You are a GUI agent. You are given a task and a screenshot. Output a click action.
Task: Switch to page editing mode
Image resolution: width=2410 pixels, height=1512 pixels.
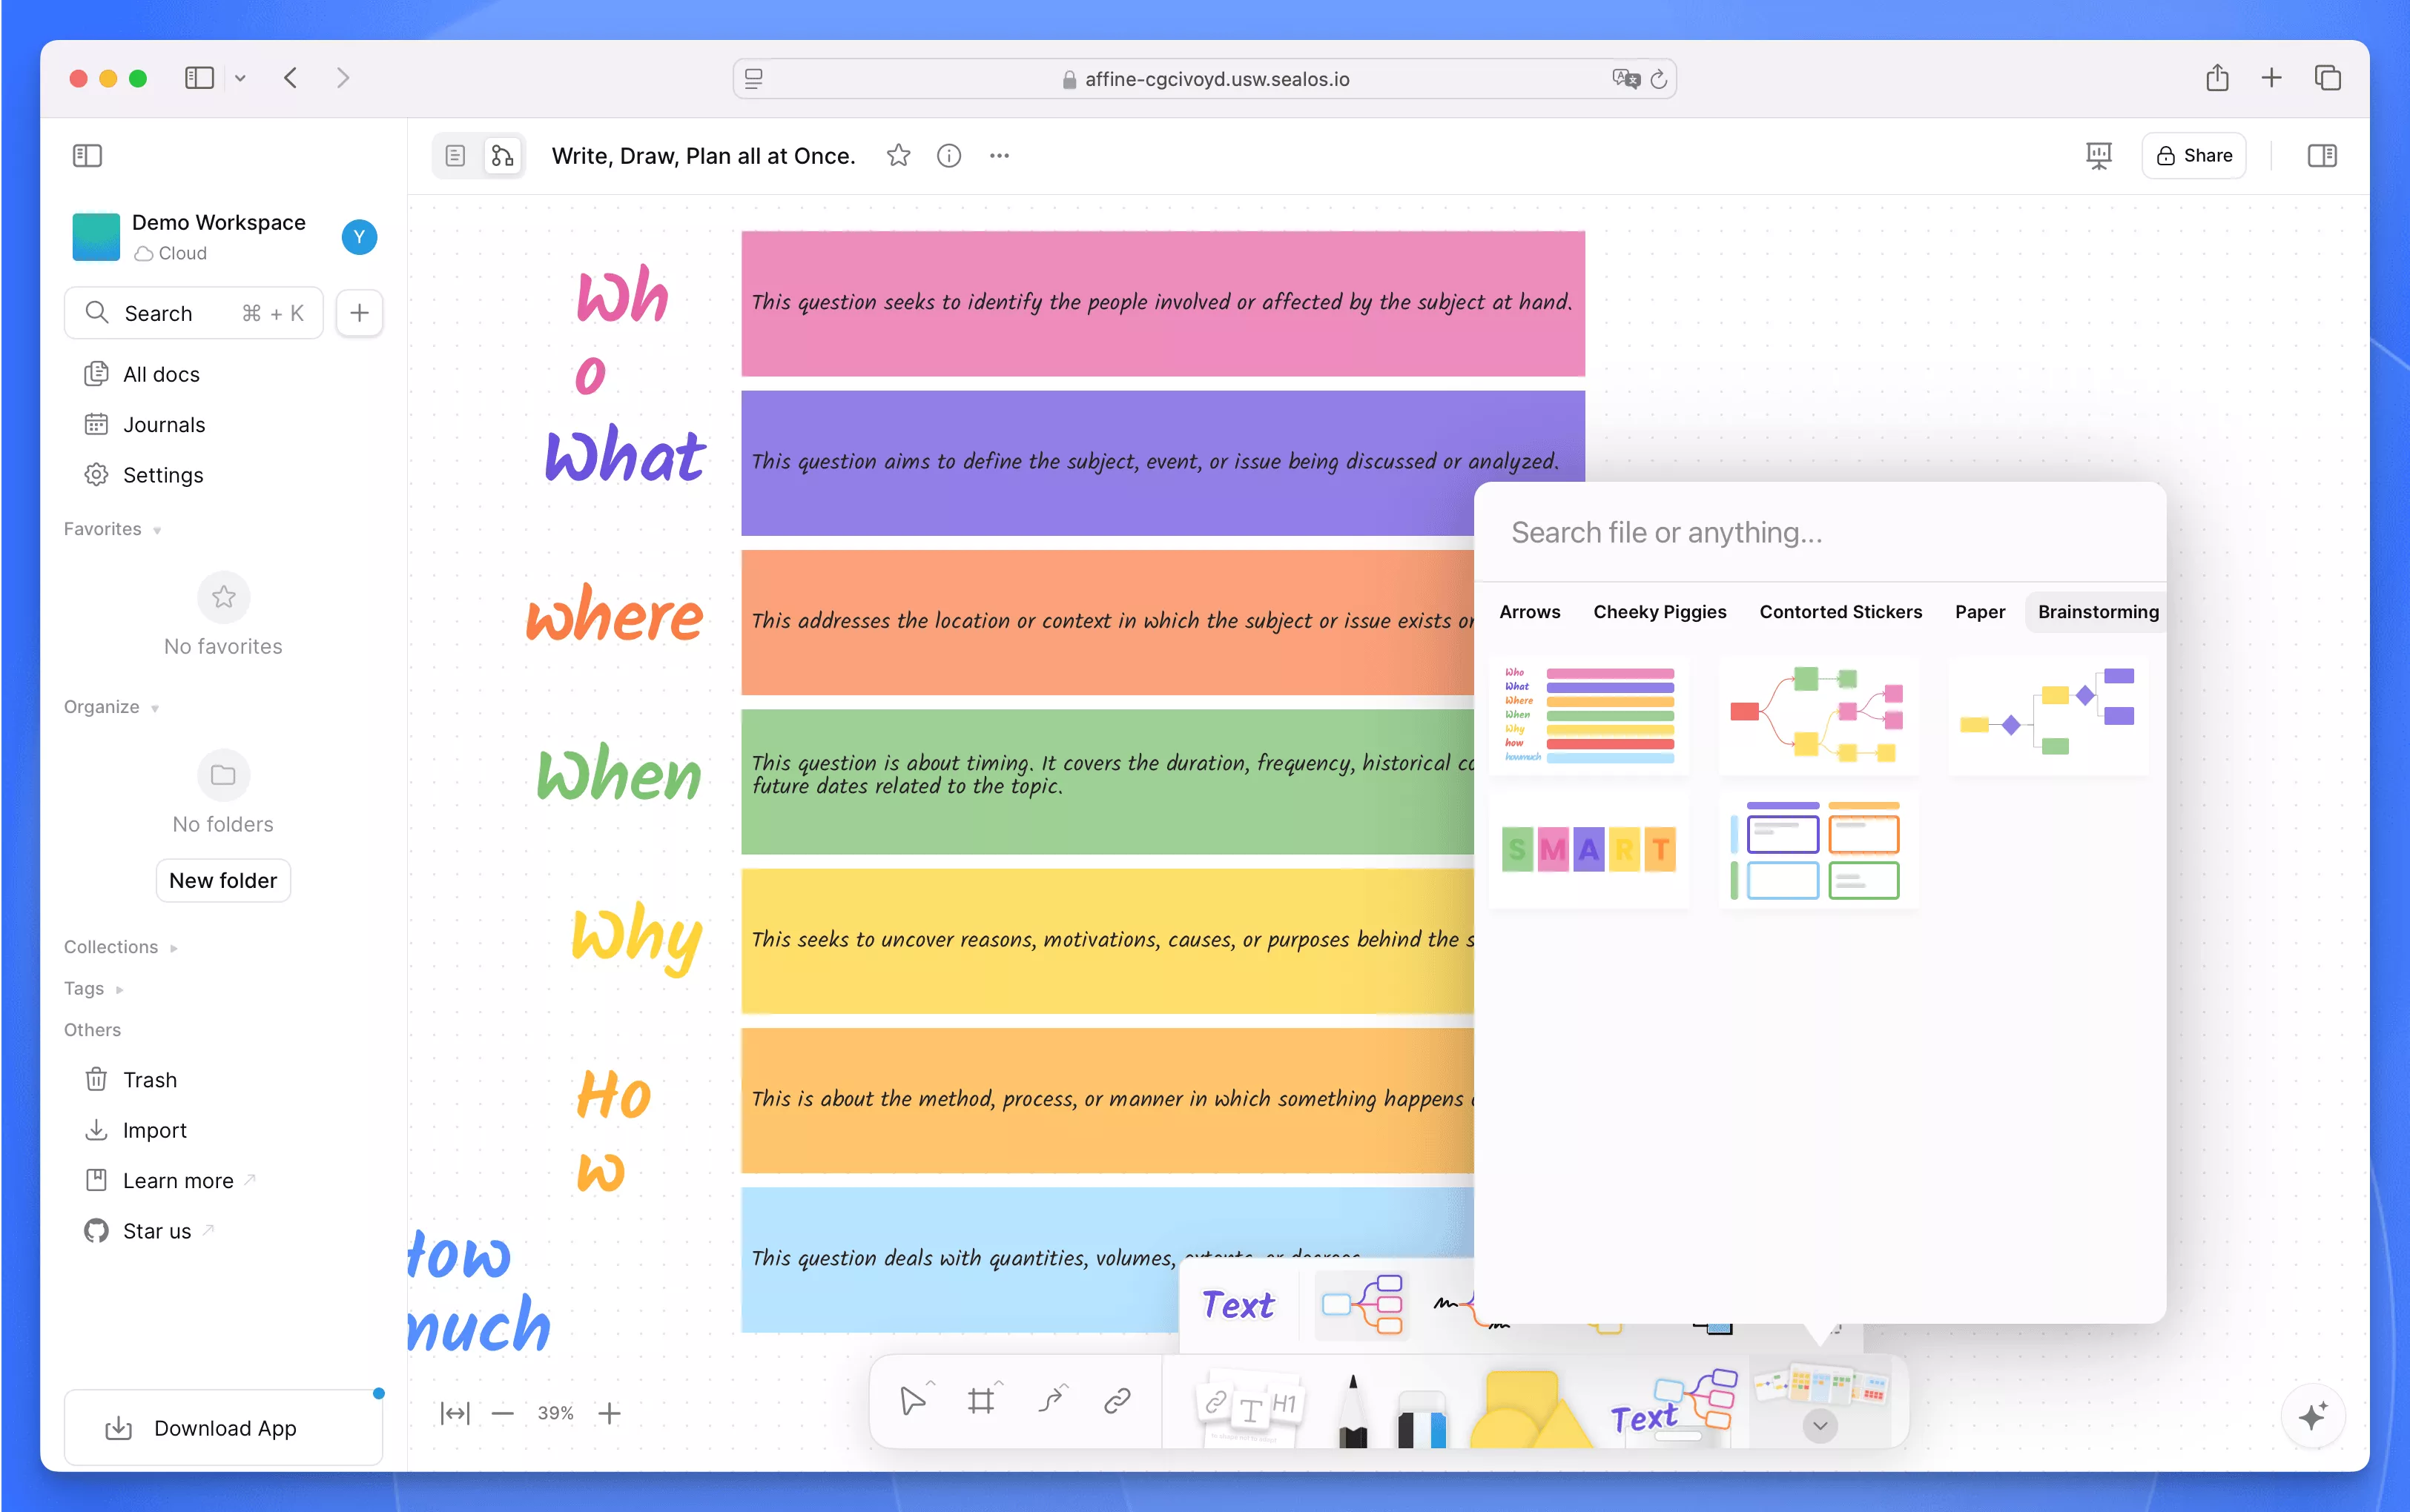458,155
